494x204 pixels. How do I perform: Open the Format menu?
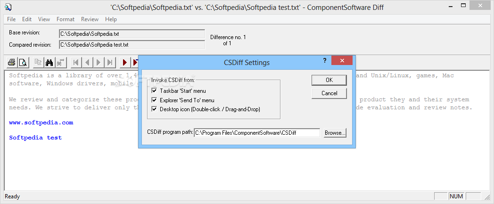66,19
